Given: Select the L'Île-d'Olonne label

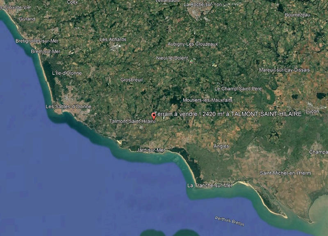Looking at the screenshot, I should (67, 73).
